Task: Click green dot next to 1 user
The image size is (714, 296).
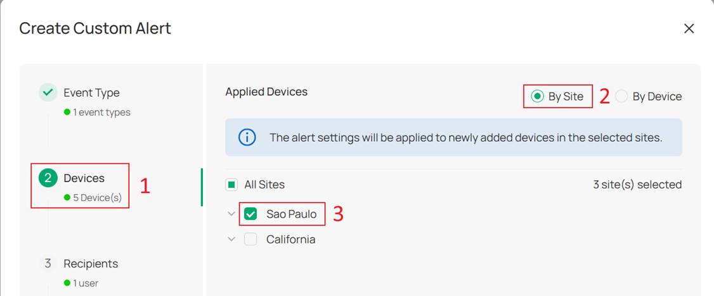Action: click(67, 283)
